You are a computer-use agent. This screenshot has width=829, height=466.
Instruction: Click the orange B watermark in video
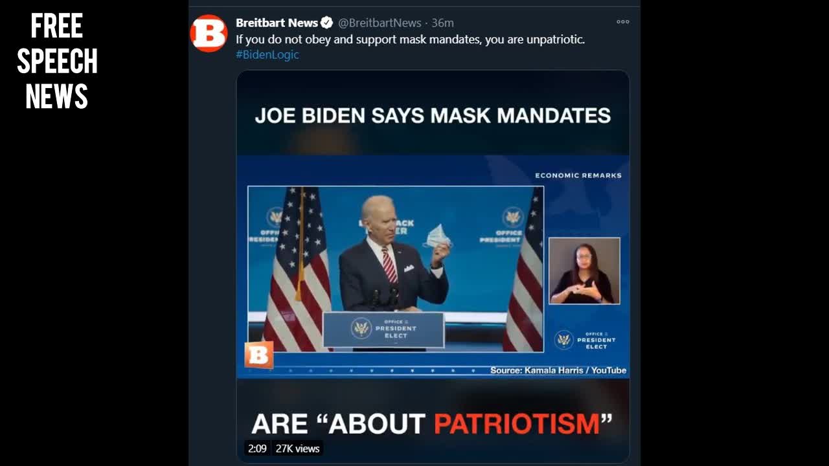(x=258, y=355)
